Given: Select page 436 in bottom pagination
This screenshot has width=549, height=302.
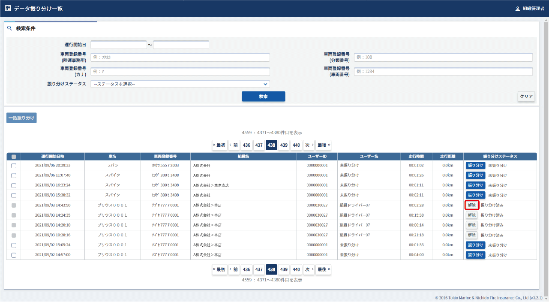Looking at the screenshot, I should 246,270.
